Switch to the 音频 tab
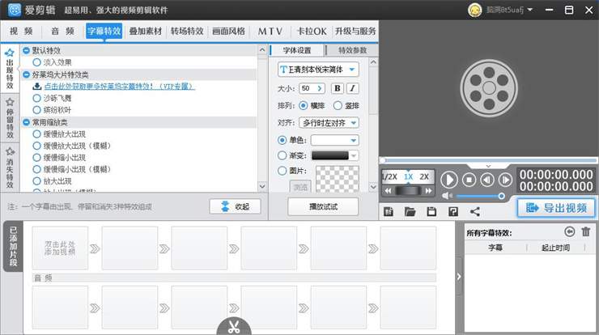599x335 pixels. 62,31
